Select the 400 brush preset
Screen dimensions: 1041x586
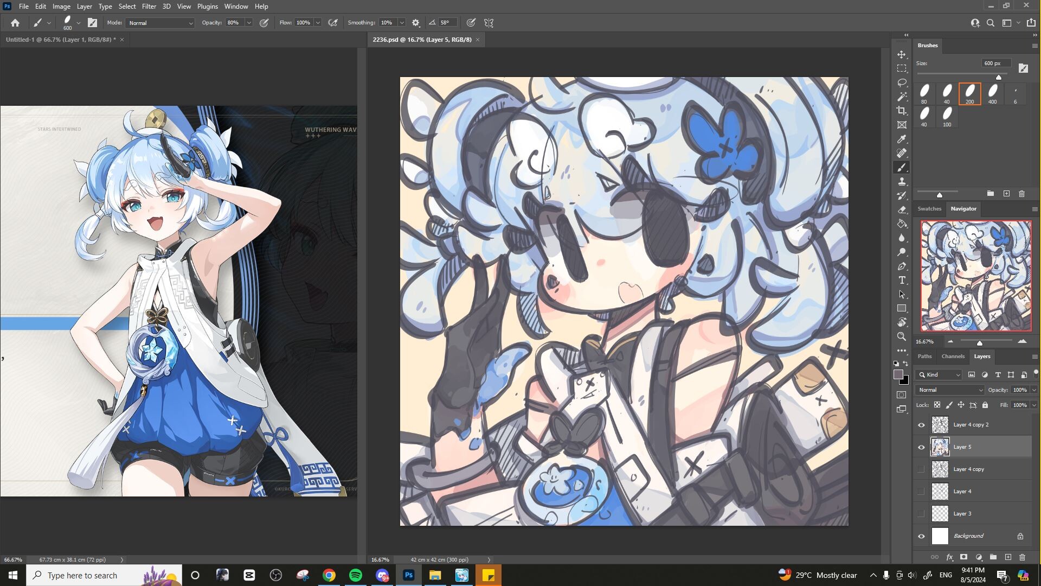coord(992,94)
